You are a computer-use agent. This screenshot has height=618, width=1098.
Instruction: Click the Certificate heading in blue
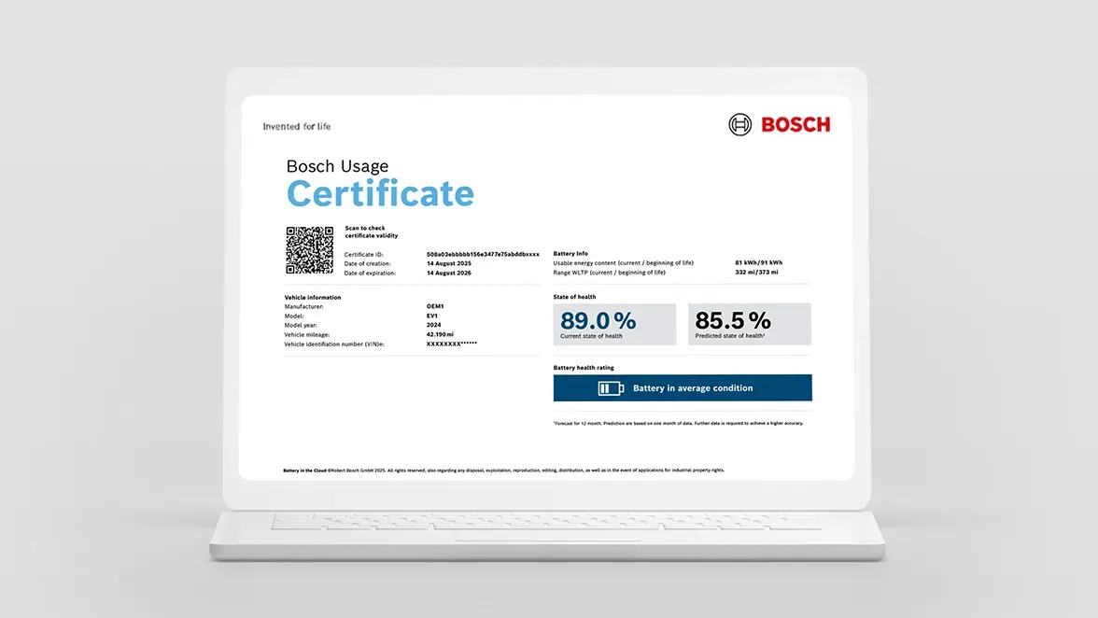point(380,194)
